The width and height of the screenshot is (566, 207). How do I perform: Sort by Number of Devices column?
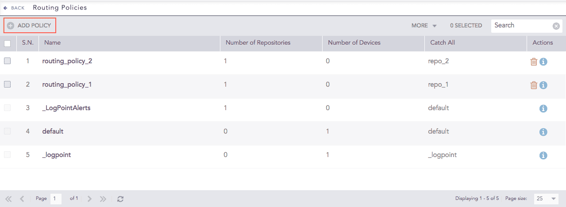point(354,43)
